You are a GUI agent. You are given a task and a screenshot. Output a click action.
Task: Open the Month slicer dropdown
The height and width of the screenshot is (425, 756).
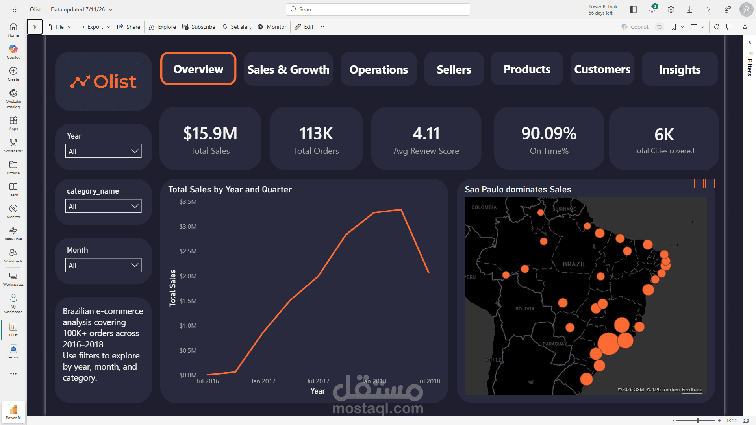(103, 265)
